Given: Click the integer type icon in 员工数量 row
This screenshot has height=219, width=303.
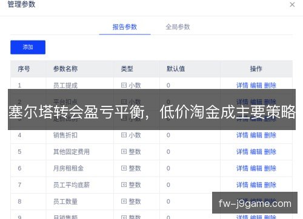Looking at the screenshot, I should [x=124, y=201].
